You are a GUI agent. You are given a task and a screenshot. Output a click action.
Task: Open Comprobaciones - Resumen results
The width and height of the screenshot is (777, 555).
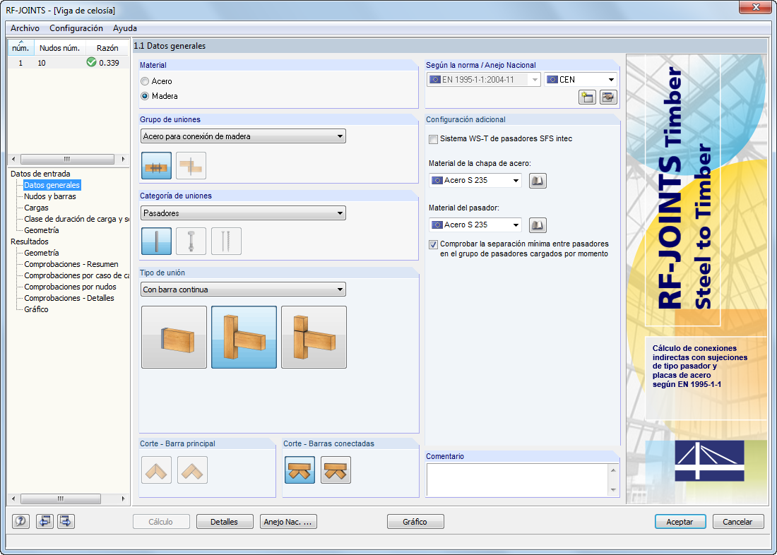71,264
